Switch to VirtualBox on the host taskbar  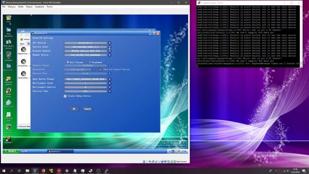point(35,171)
